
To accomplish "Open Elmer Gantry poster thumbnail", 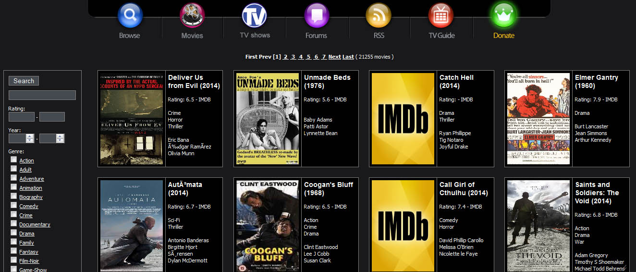I will (x=538, y=119).
